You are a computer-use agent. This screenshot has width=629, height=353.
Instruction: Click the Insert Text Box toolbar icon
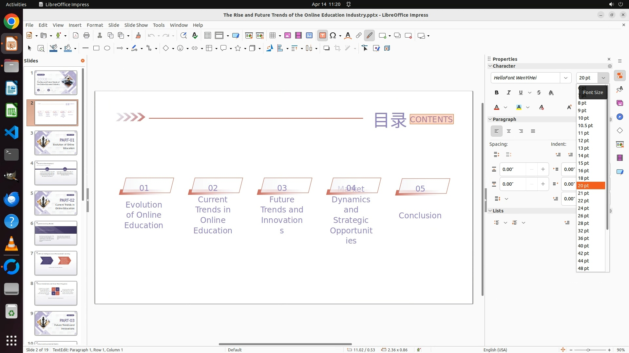[322, 36]
